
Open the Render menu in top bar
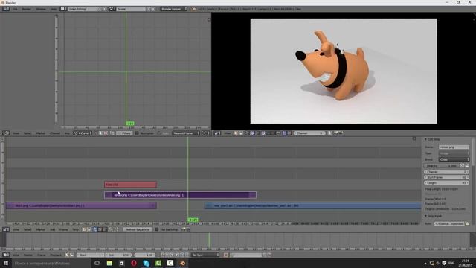(27, 9)
